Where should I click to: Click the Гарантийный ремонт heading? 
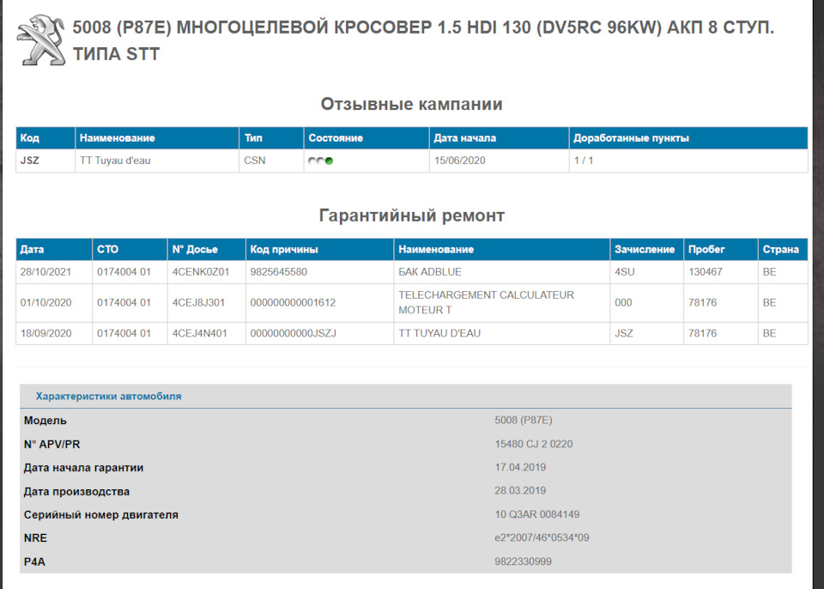411,216
